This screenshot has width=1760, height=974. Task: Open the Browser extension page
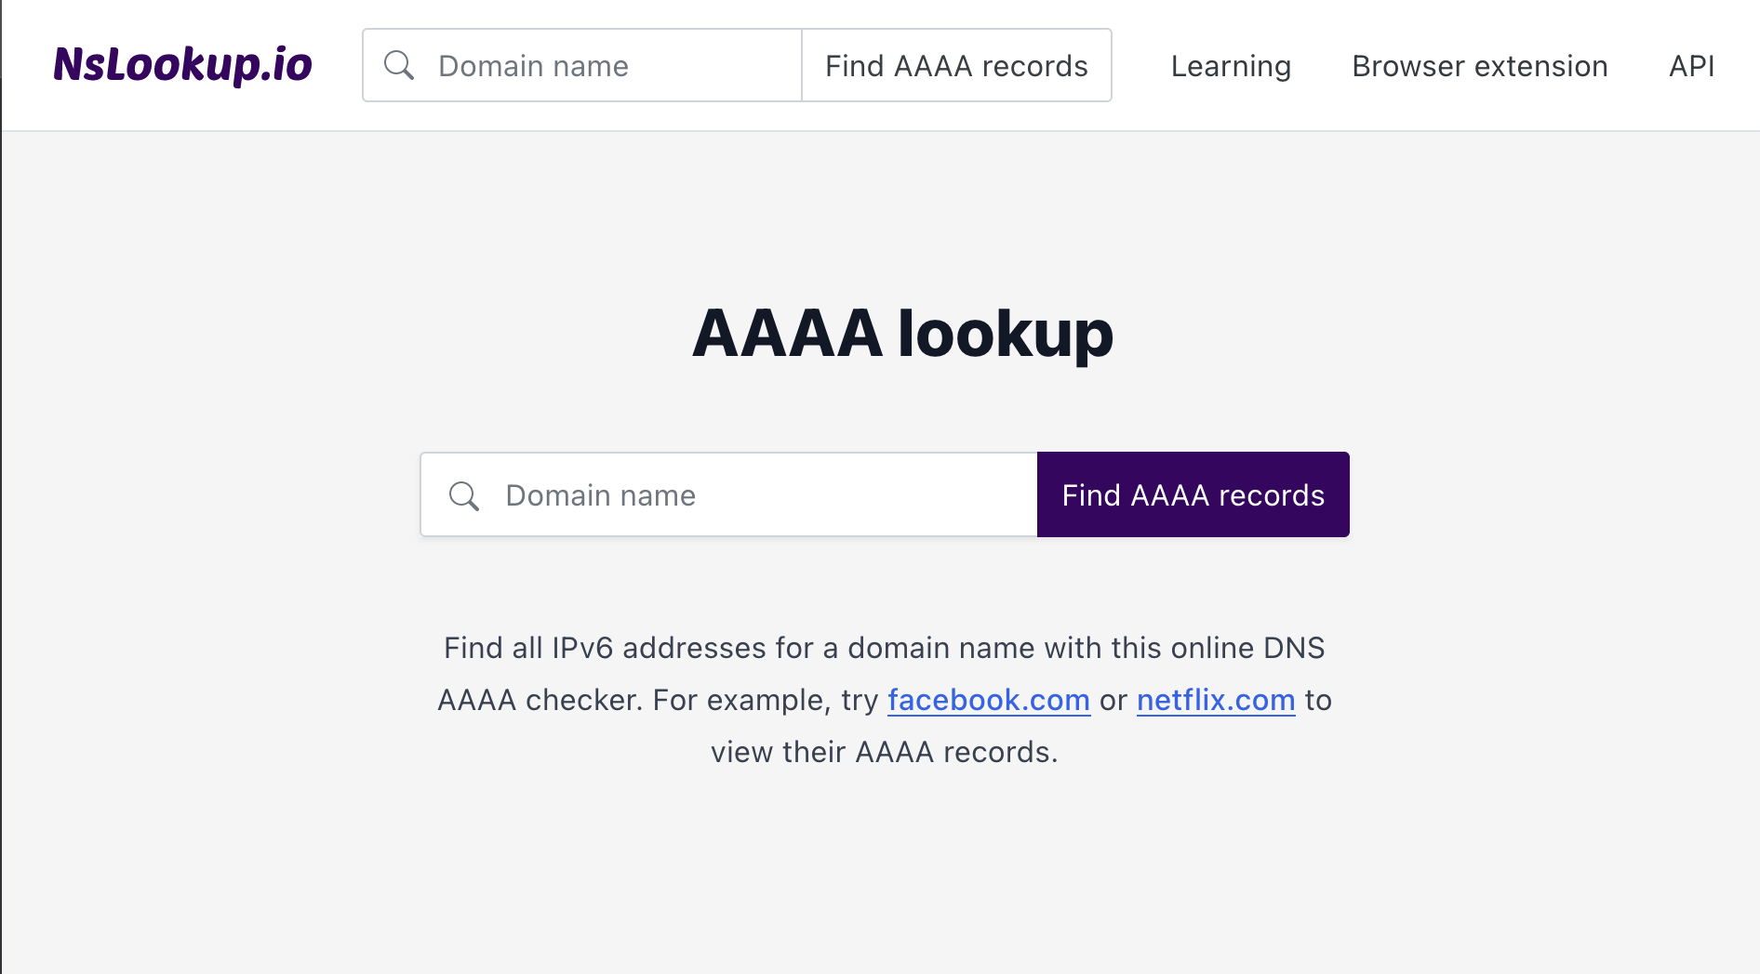pos(1479,65)
